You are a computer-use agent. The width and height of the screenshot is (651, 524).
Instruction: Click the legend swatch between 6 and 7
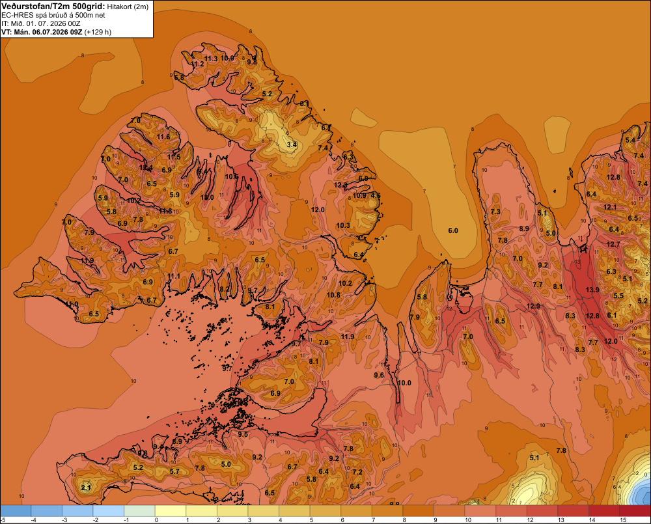[356, 510]
